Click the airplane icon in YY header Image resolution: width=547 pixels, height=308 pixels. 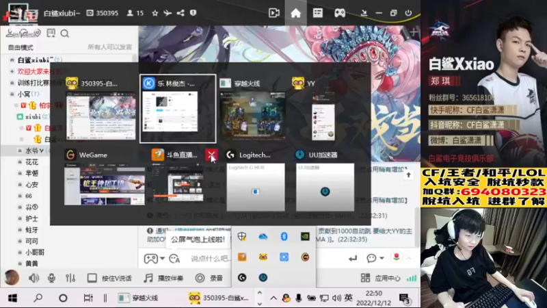coord(168,13)
